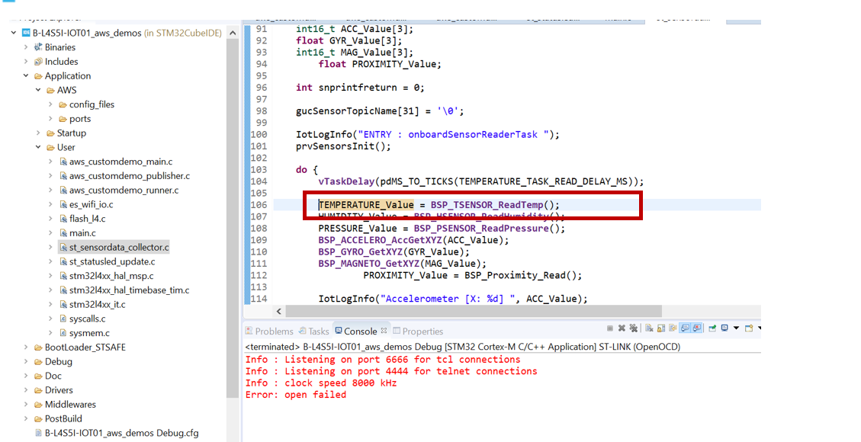Collapse the B-L4S5I-IOT01_aws_demos project node
Viewport: 861px width, 442px height.
coord(14,33)
